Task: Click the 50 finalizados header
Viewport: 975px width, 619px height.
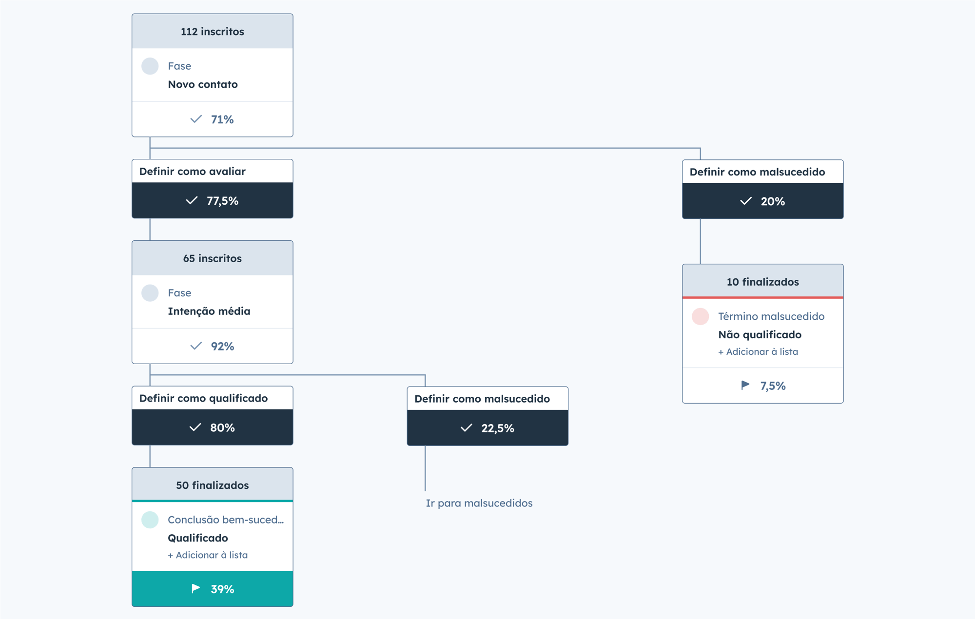Action: click(212, 485)
